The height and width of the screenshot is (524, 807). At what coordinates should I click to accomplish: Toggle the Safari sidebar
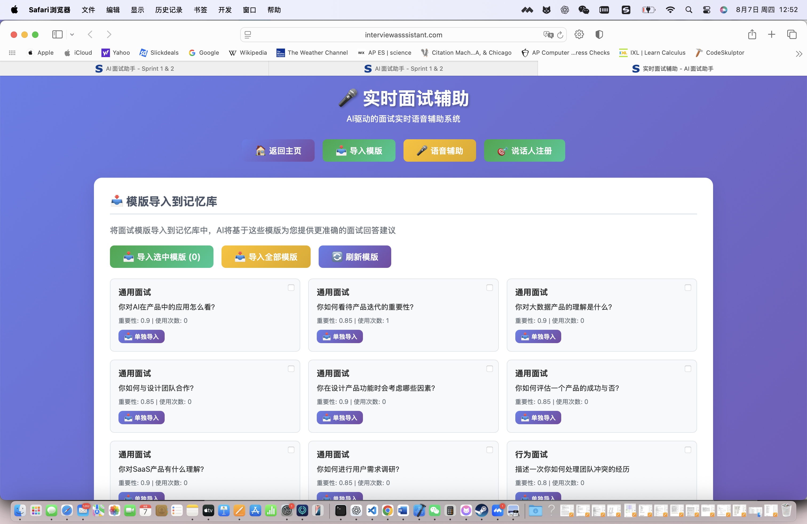(x=57, y=35)
